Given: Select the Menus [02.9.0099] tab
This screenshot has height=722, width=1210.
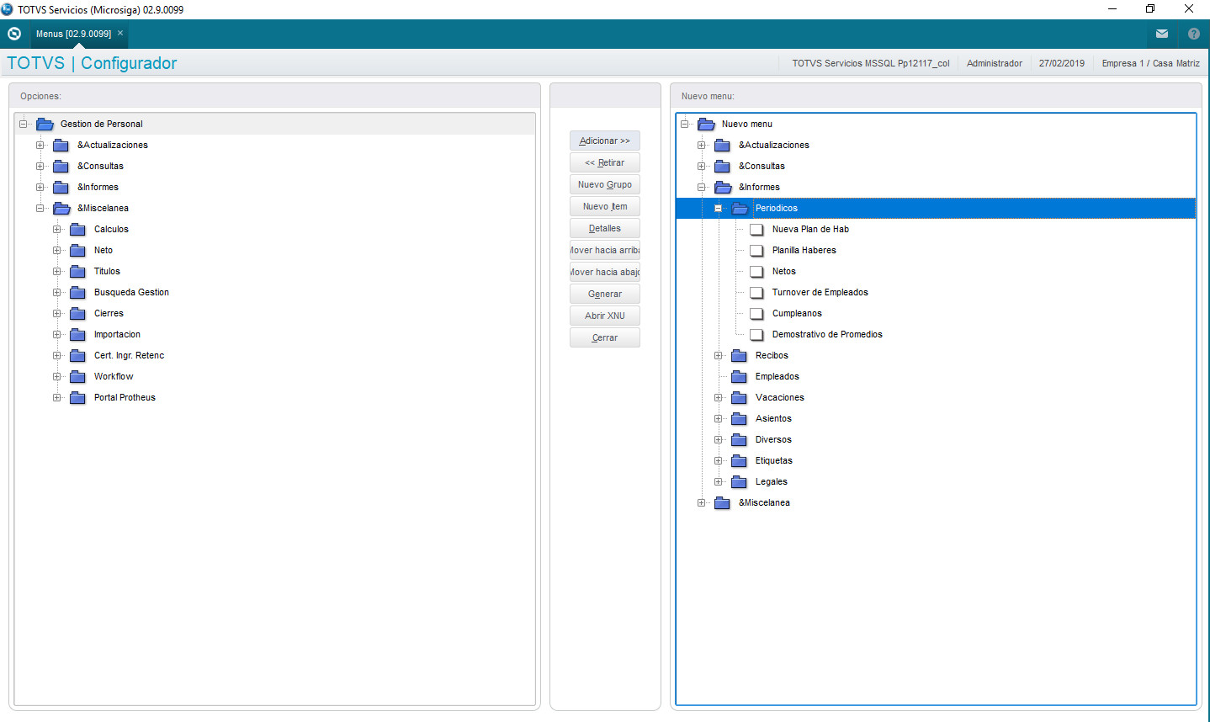Looking at the screenshot, I should pos(73,34).
